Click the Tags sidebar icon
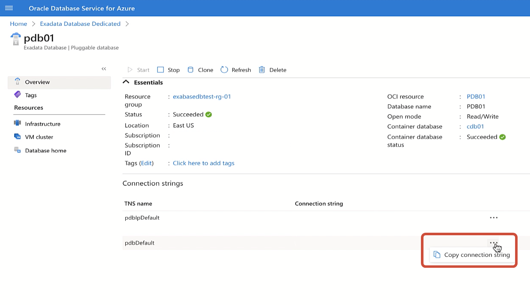The height and width of the screenshot is (305, 530). (18, 95)
